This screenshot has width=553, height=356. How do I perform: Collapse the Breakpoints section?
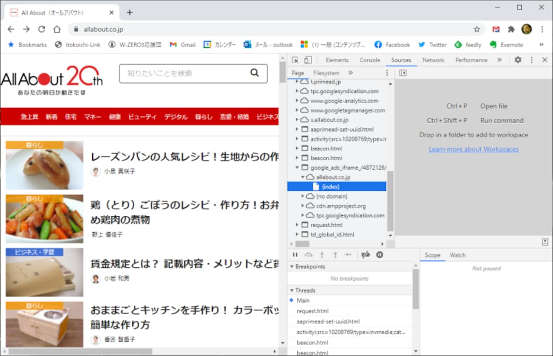point(292,267)
